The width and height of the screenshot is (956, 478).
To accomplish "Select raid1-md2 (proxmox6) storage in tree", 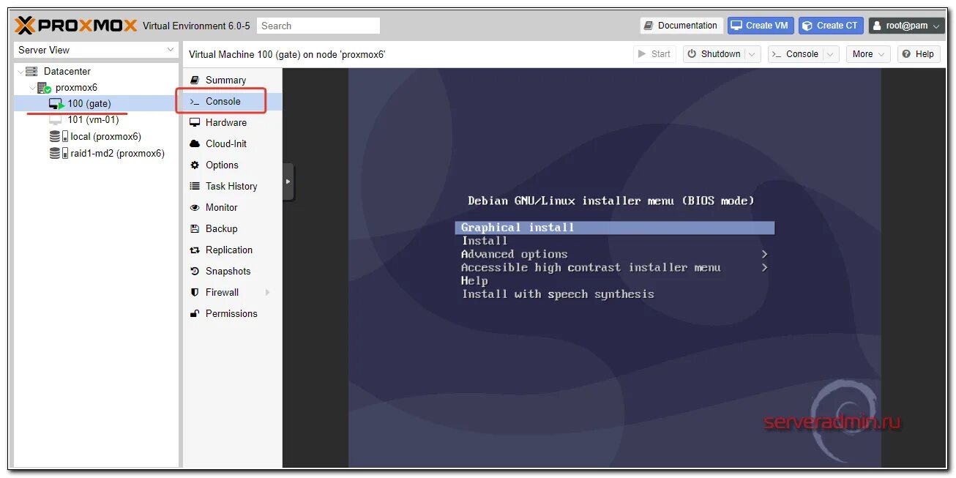I will (x=117, y=153).
